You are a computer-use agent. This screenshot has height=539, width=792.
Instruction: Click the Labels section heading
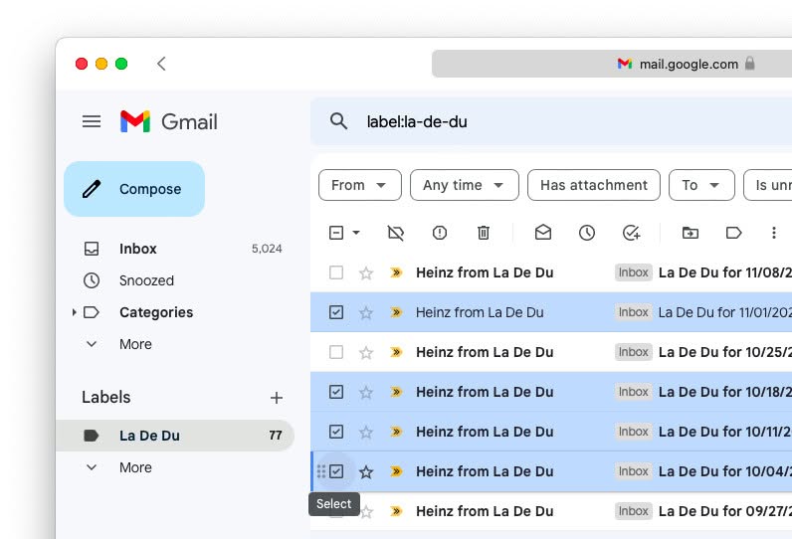tap(106, 397)
